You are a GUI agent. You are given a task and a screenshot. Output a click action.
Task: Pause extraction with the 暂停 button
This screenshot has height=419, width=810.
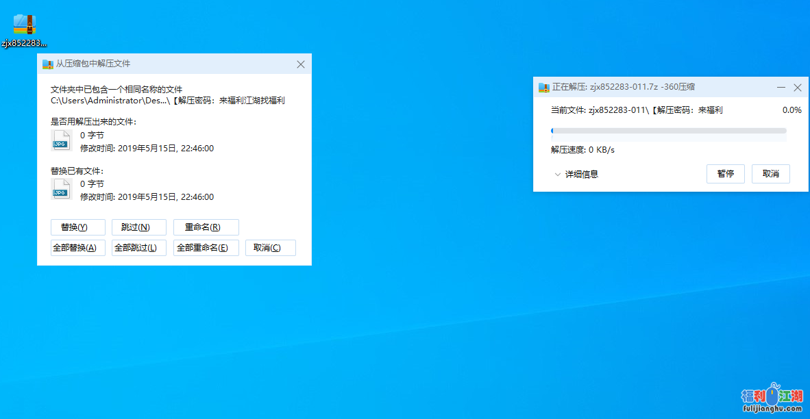[x=725, y=174]
